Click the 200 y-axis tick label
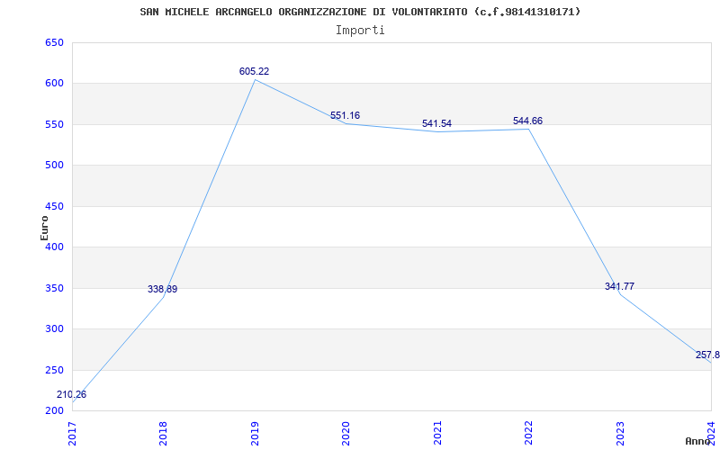Screen dimensions: 720x450 [54, 410]
